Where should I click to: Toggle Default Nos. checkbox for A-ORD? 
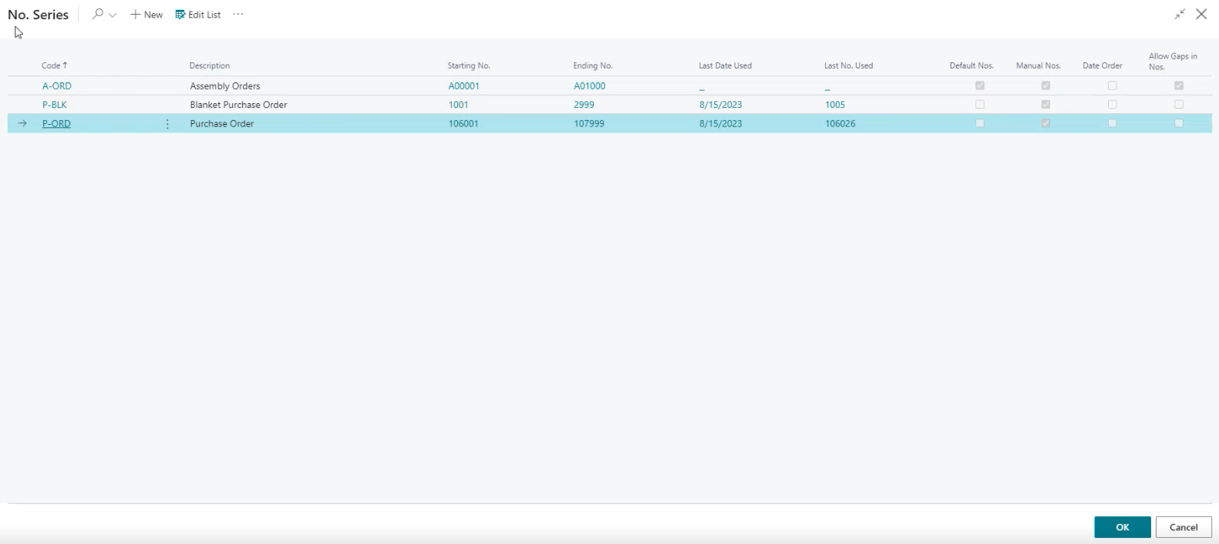click(x=980, y=86)
